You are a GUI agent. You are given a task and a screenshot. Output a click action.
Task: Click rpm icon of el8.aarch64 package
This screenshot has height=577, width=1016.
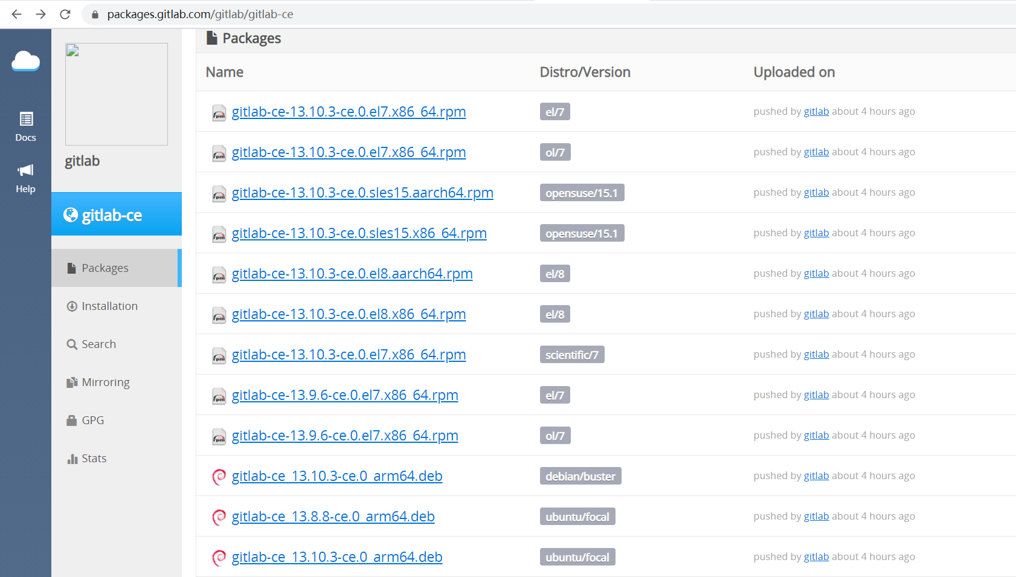[x=219, y=275]
